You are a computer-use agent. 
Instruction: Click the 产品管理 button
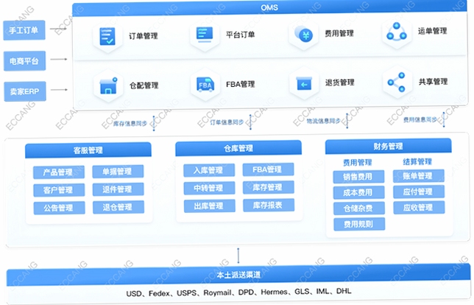(59, 172)
